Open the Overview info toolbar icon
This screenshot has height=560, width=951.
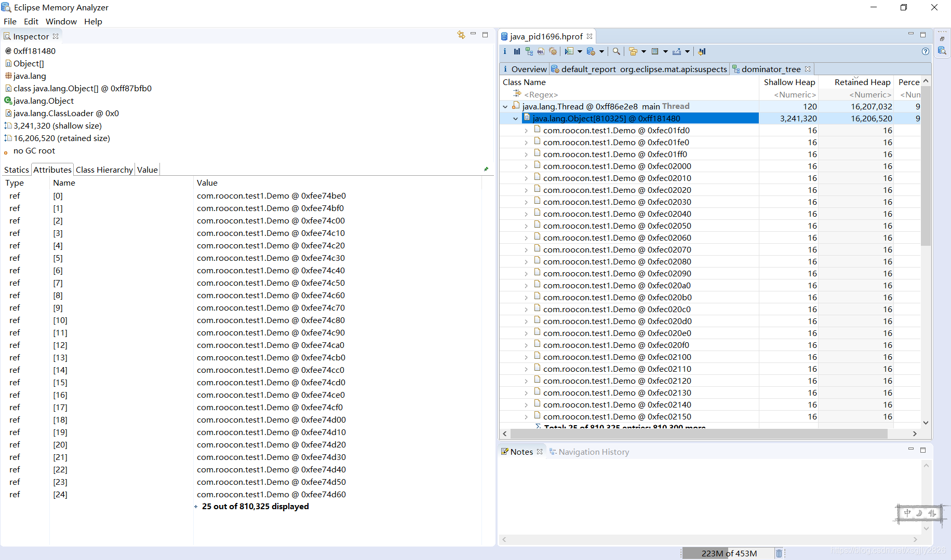coord(505,51)
